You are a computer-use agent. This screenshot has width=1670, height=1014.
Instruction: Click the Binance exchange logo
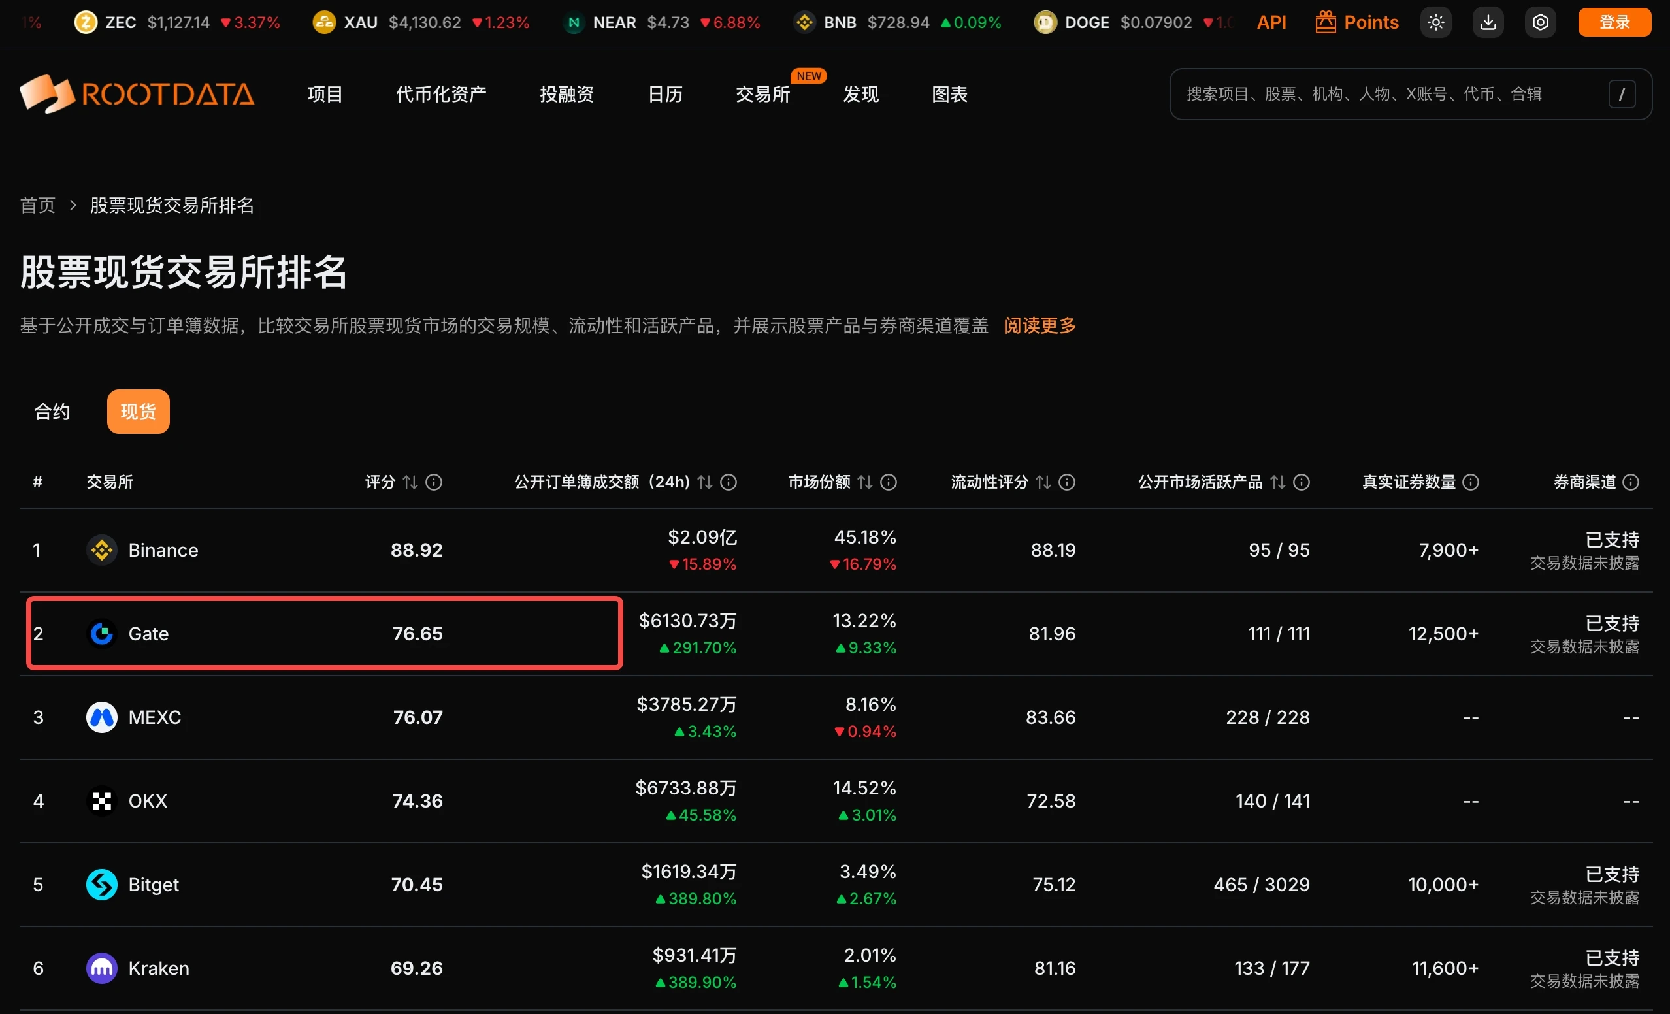(x=102, y=549)
